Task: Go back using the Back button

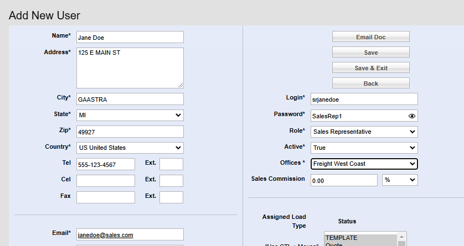Action: point(370,83)
